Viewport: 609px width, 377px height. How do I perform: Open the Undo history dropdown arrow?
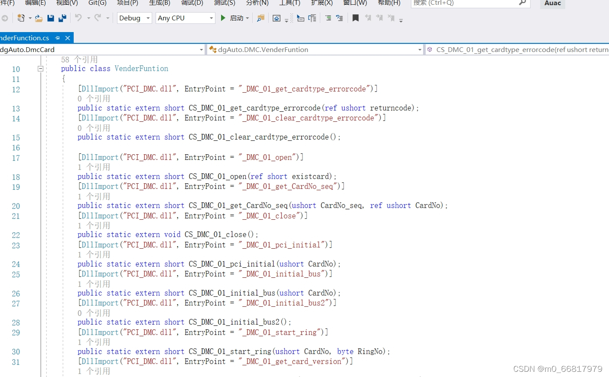click(88, 18)
